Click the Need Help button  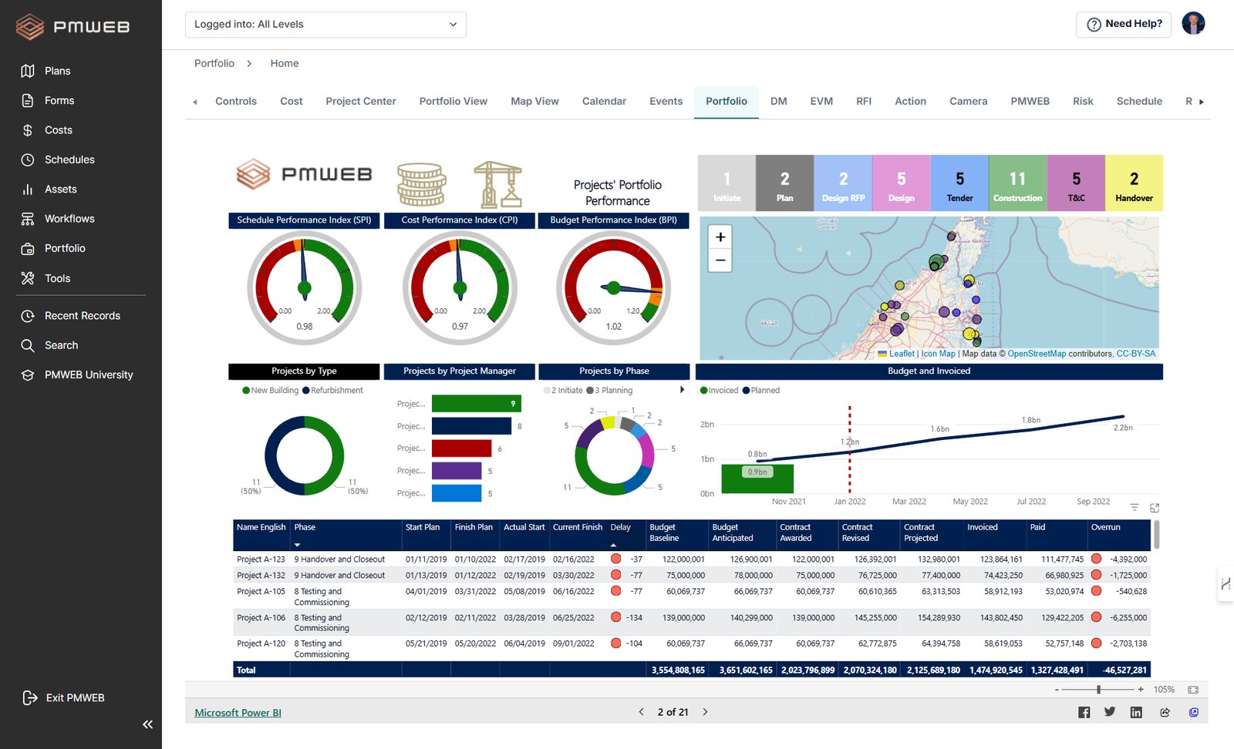pyautogui.click(x=1124, y=24)
